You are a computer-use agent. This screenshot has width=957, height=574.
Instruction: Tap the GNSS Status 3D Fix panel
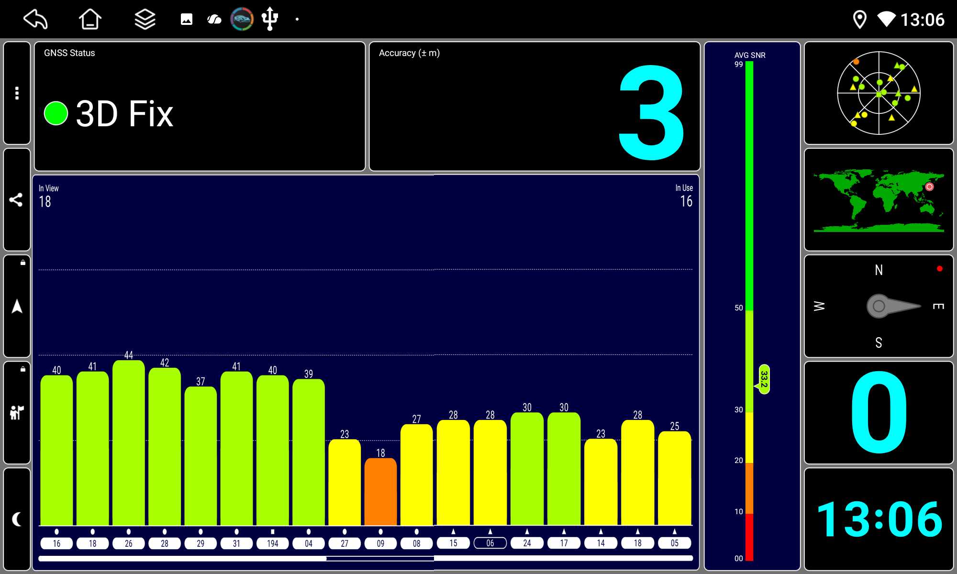point(200,107)
